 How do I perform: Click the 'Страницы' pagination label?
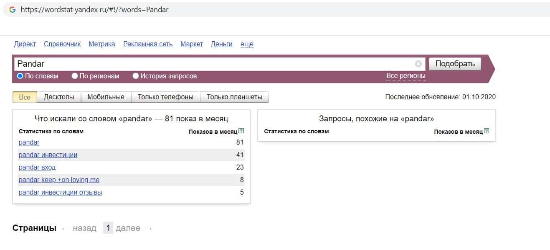34,228
